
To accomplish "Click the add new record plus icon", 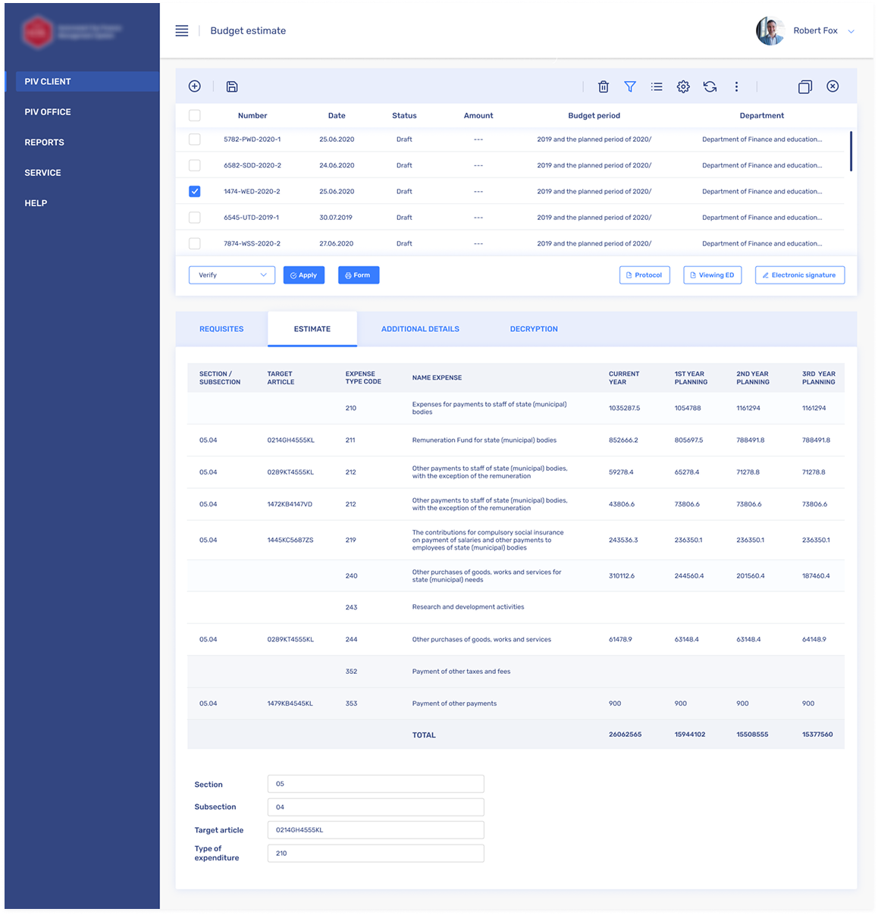I will tap(195, 86).
